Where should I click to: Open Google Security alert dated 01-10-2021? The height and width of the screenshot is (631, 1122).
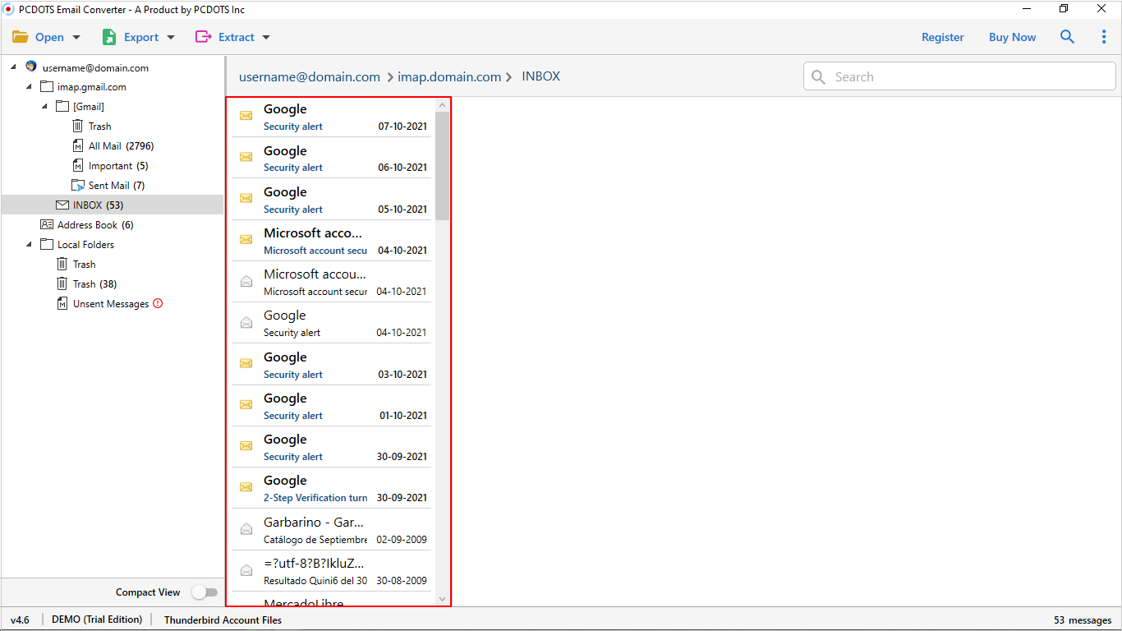coord(331,406)
